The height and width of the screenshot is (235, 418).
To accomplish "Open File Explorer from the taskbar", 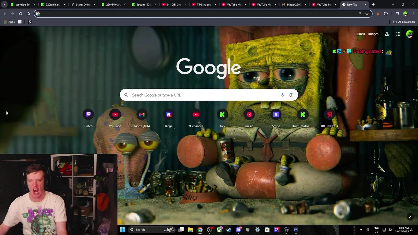I will point(190,230).
